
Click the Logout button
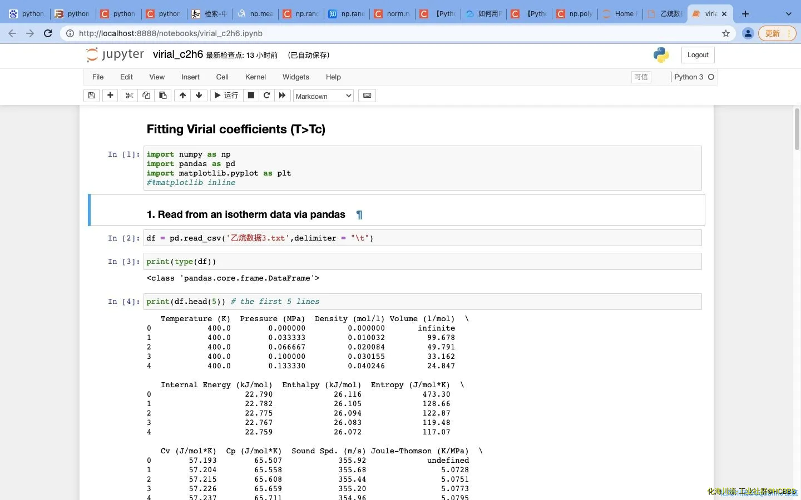click(698, 55)
